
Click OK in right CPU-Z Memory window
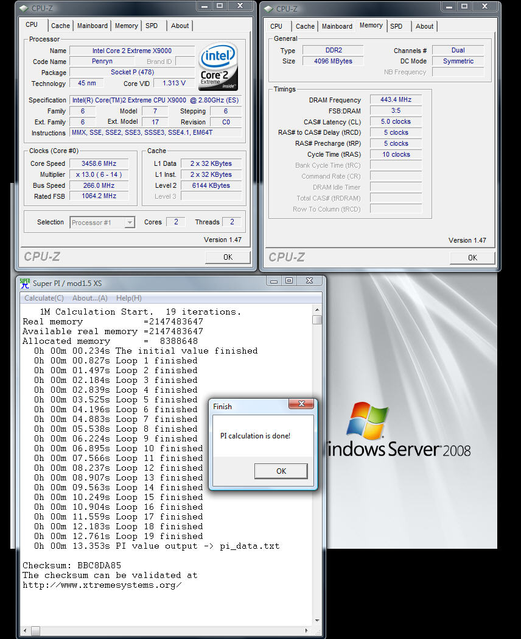472,257
